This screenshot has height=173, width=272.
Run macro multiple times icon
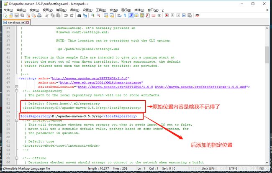184,15
